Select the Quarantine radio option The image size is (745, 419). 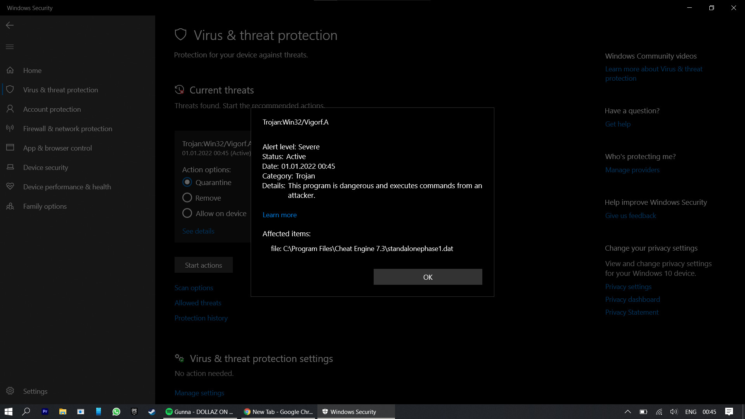(187, 182)
